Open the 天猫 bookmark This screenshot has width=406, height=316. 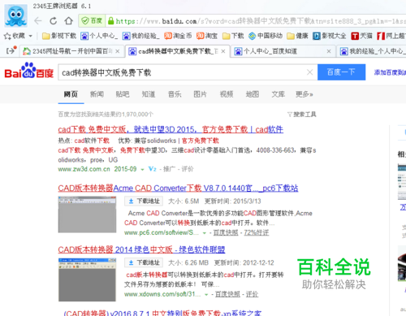(x=361, y=36)
